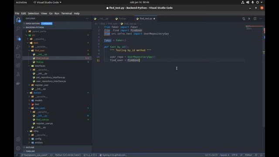Click the Spaces indentation indicator
The height and width of the screenshot is (157, 279).
[225, 155]
